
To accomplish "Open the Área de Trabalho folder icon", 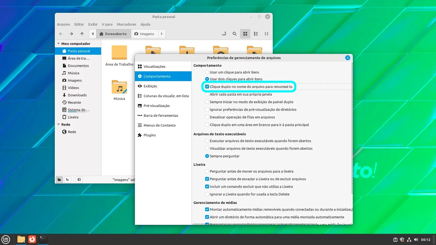I will point(119,56).
